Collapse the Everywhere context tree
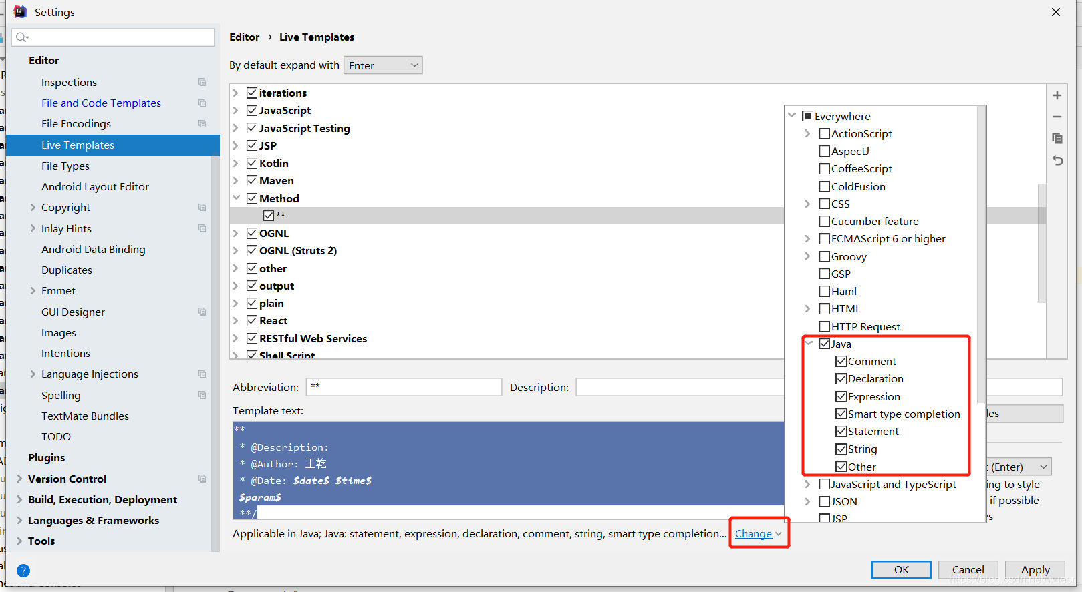This screenshot has height=592, width=1082. coord(792,115)
